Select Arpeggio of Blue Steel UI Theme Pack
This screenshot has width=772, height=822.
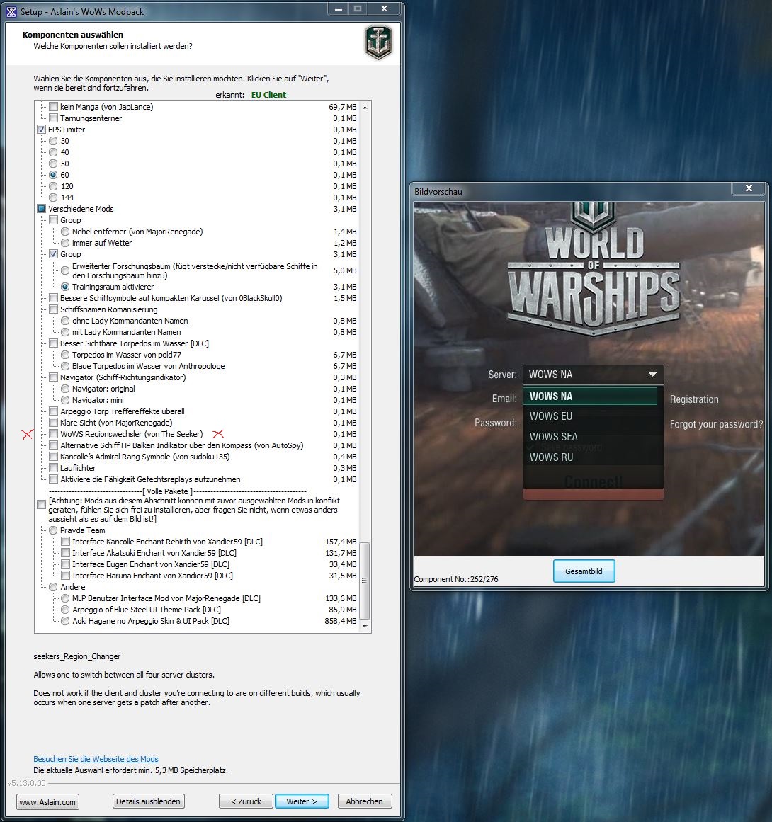(x=65, y=610)
